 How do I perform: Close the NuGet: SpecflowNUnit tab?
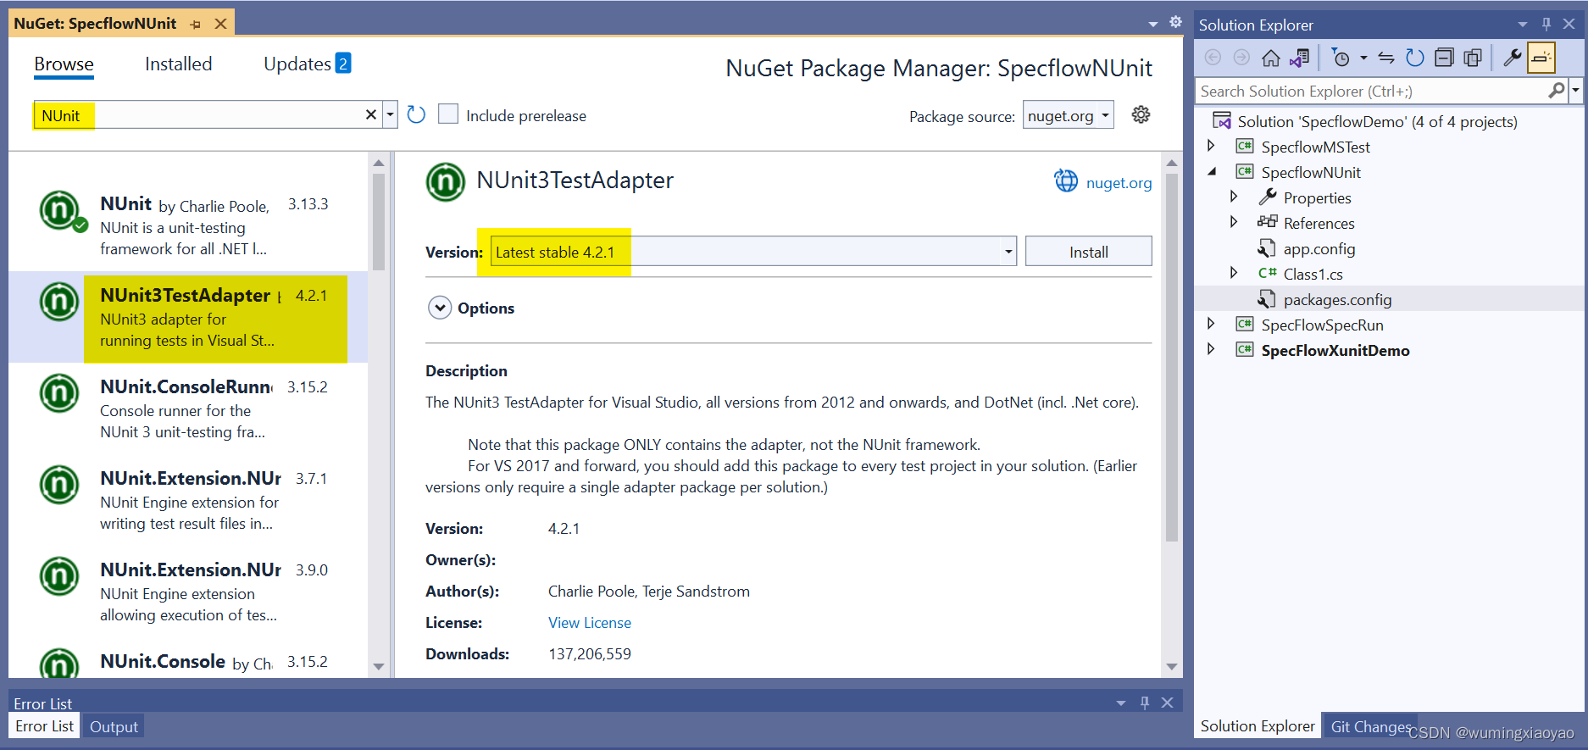coord(220,24)
